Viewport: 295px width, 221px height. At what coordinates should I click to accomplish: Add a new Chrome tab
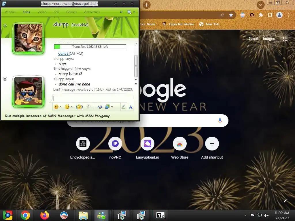[147, 5]
